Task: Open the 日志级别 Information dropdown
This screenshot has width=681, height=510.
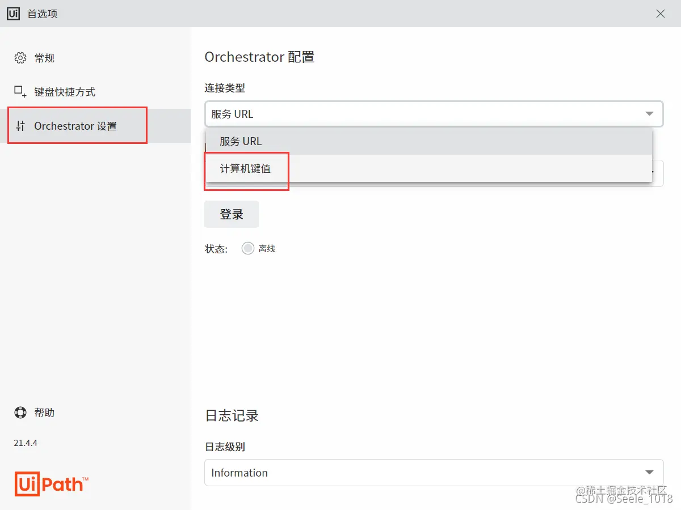Action: point(434,472)
